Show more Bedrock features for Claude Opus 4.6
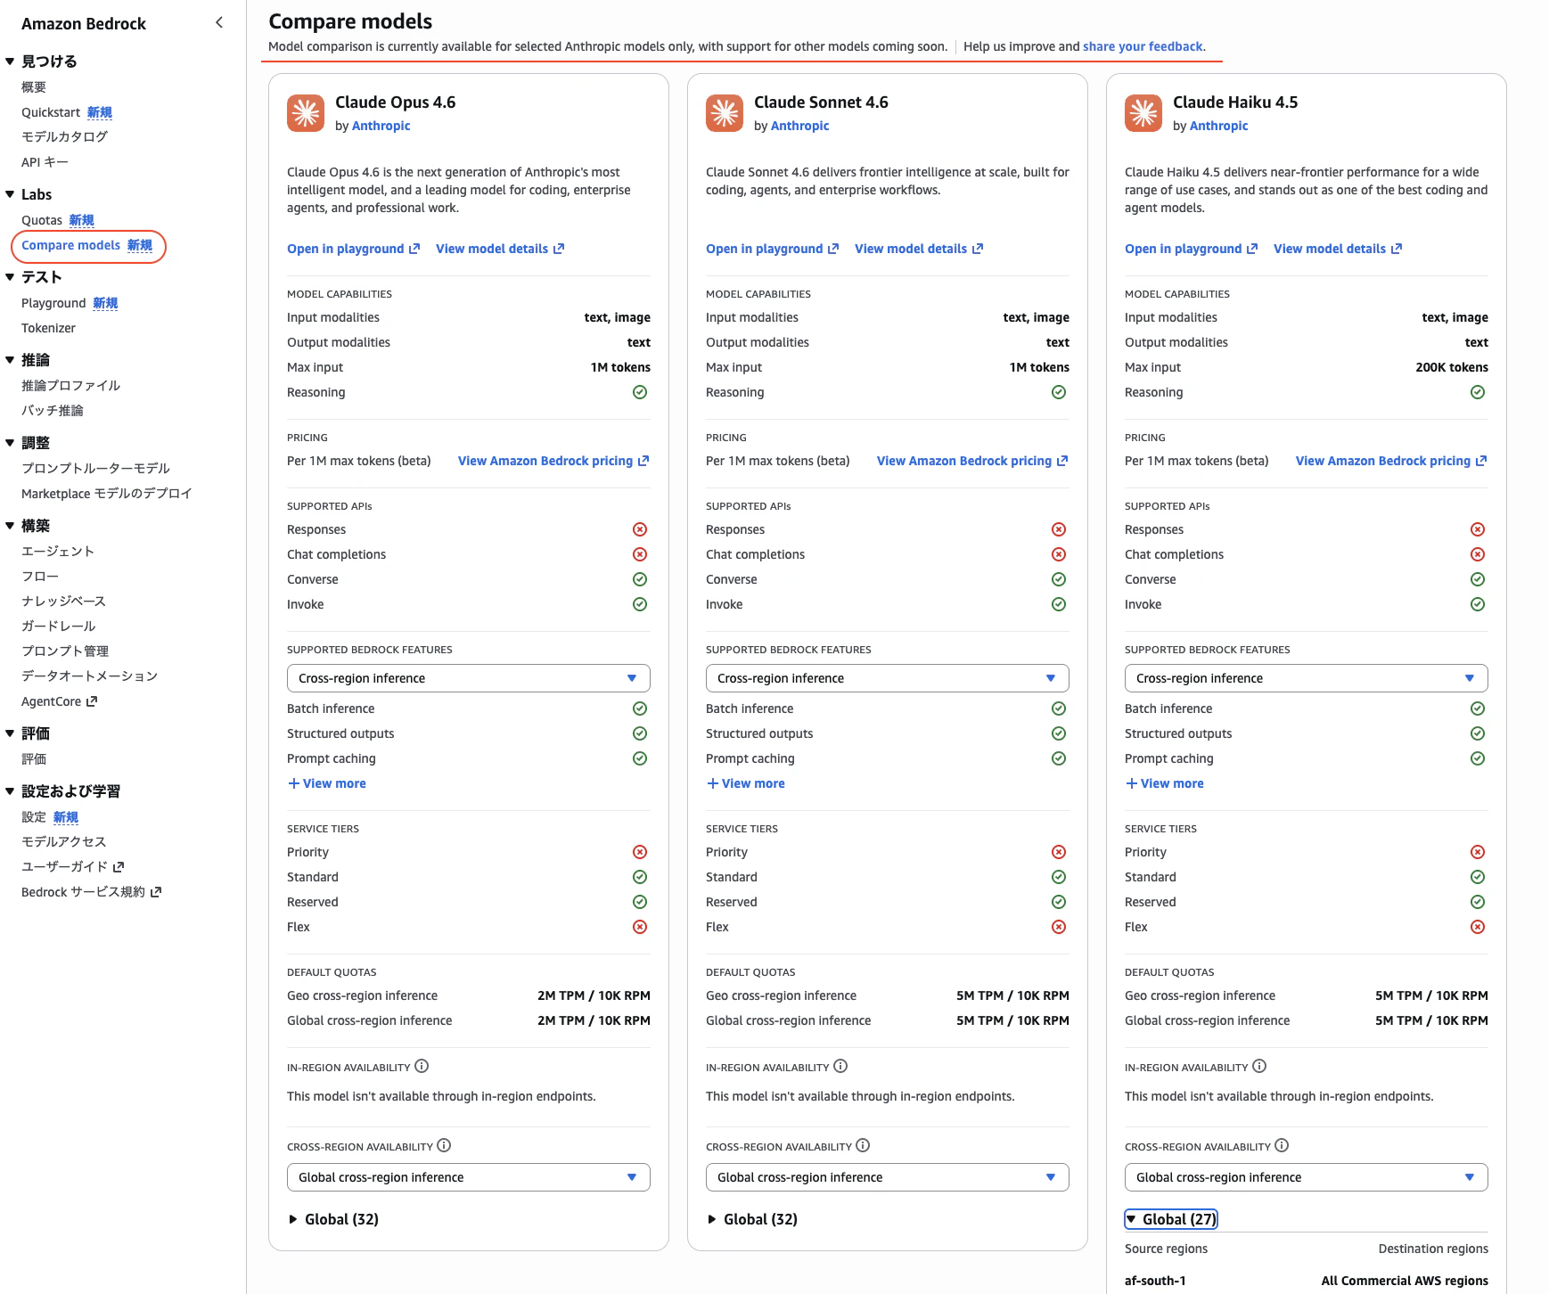Image resolution: width=1549 pixels, height=1294 pixels. [x=327, y=783]
